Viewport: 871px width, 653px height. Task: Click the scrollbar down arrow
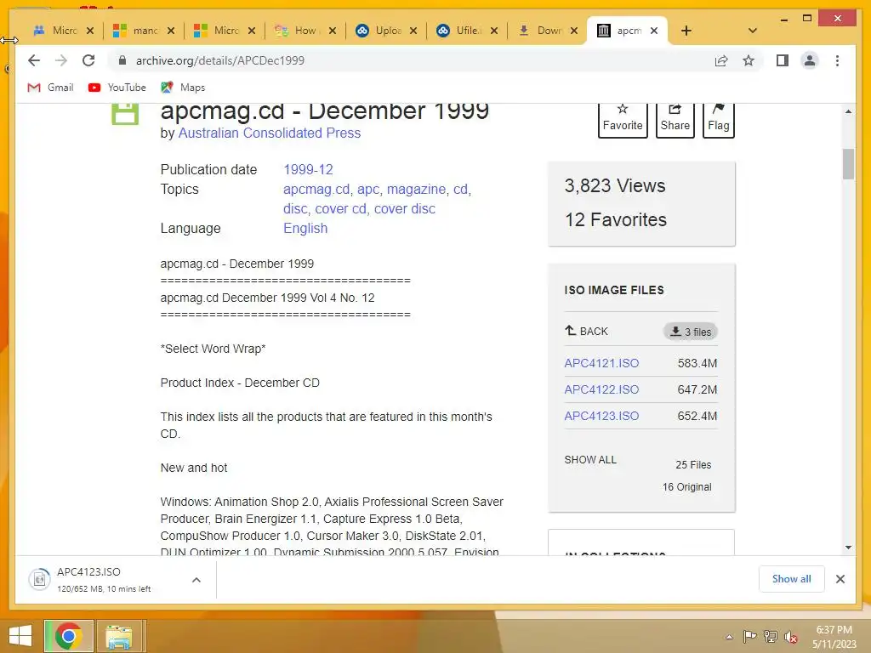[x=848, y=548]
